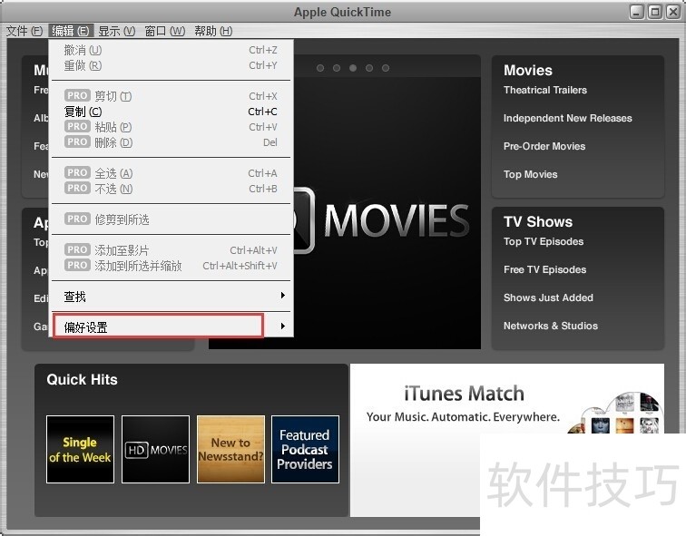Open the 帮助 (H) menu
Viewport: 686px width, 536px height.
click(213, 31)
